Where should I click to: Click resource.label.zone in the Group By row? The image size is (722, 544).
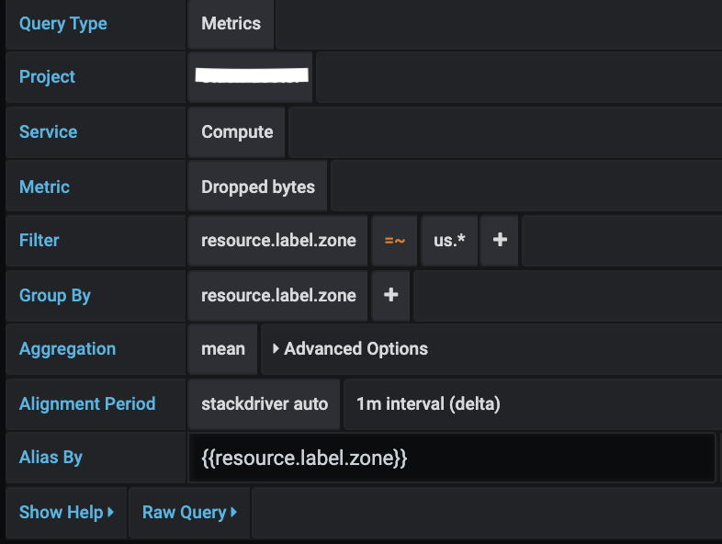[x=278, y=296]
